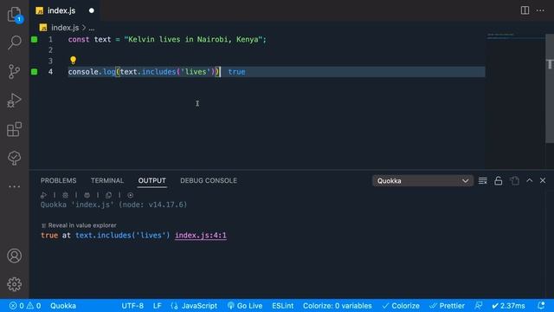The width and height of the screenshot is (554, 312).
Task: Open the Quokka output channel dropdown
Action: 422,181
